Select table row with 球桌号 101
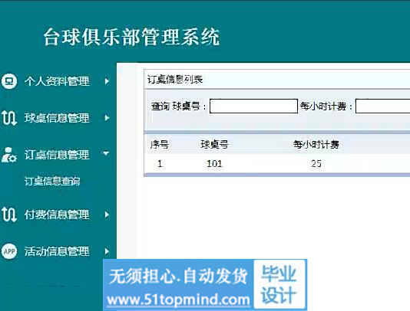The width and height of the screenshot is (410, 311). [277, 164]
